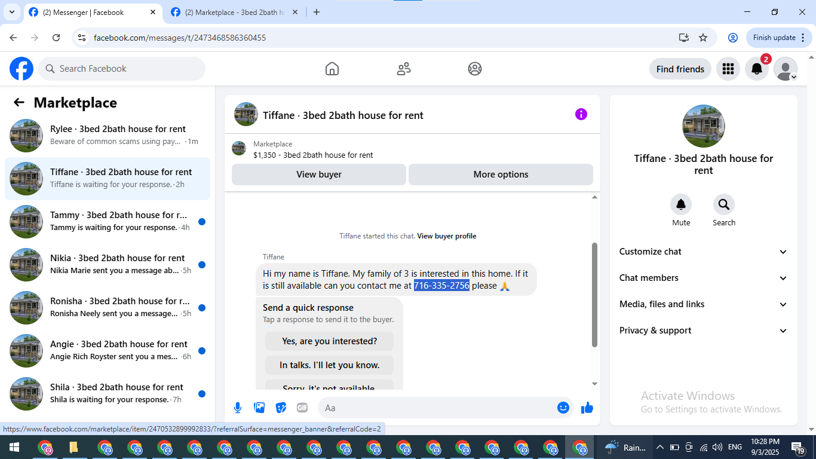Click the highlighted phone number 716-335-2756
This screenshot has width=816, height=459.
(441, 286)
